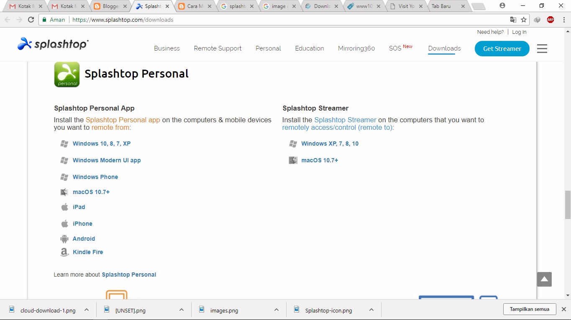Expand the Splashtop-icon.png download options chevron
This screenshot has height=320, width=571.
[x=371, y=310]
